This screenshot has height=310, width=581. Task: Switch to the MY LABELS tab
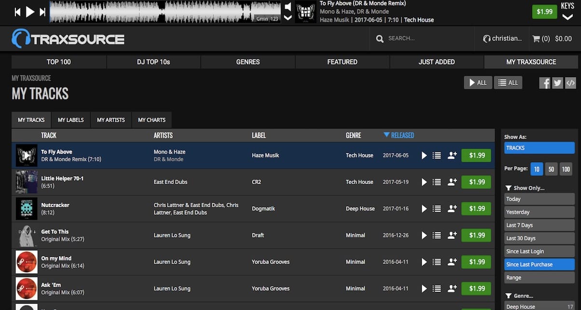click(70, 120)
